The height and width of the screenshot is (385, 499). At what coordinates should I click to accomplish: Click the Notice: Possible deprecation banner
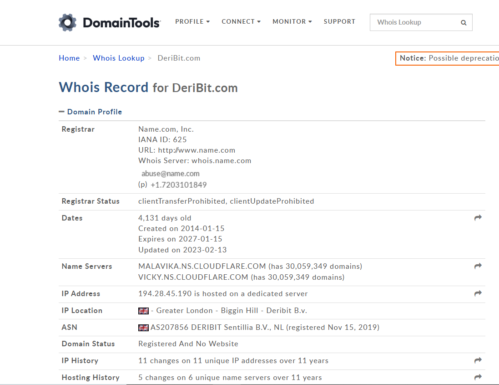[x=447, y=58]
